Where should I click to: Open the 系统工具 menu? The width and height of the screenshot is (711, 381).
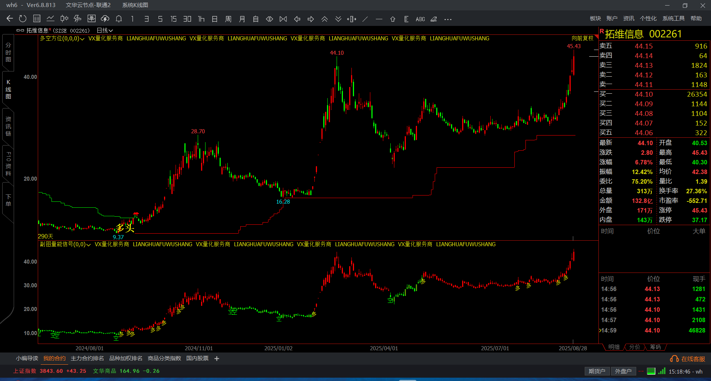pyautogui.click(x=673, y=19)
